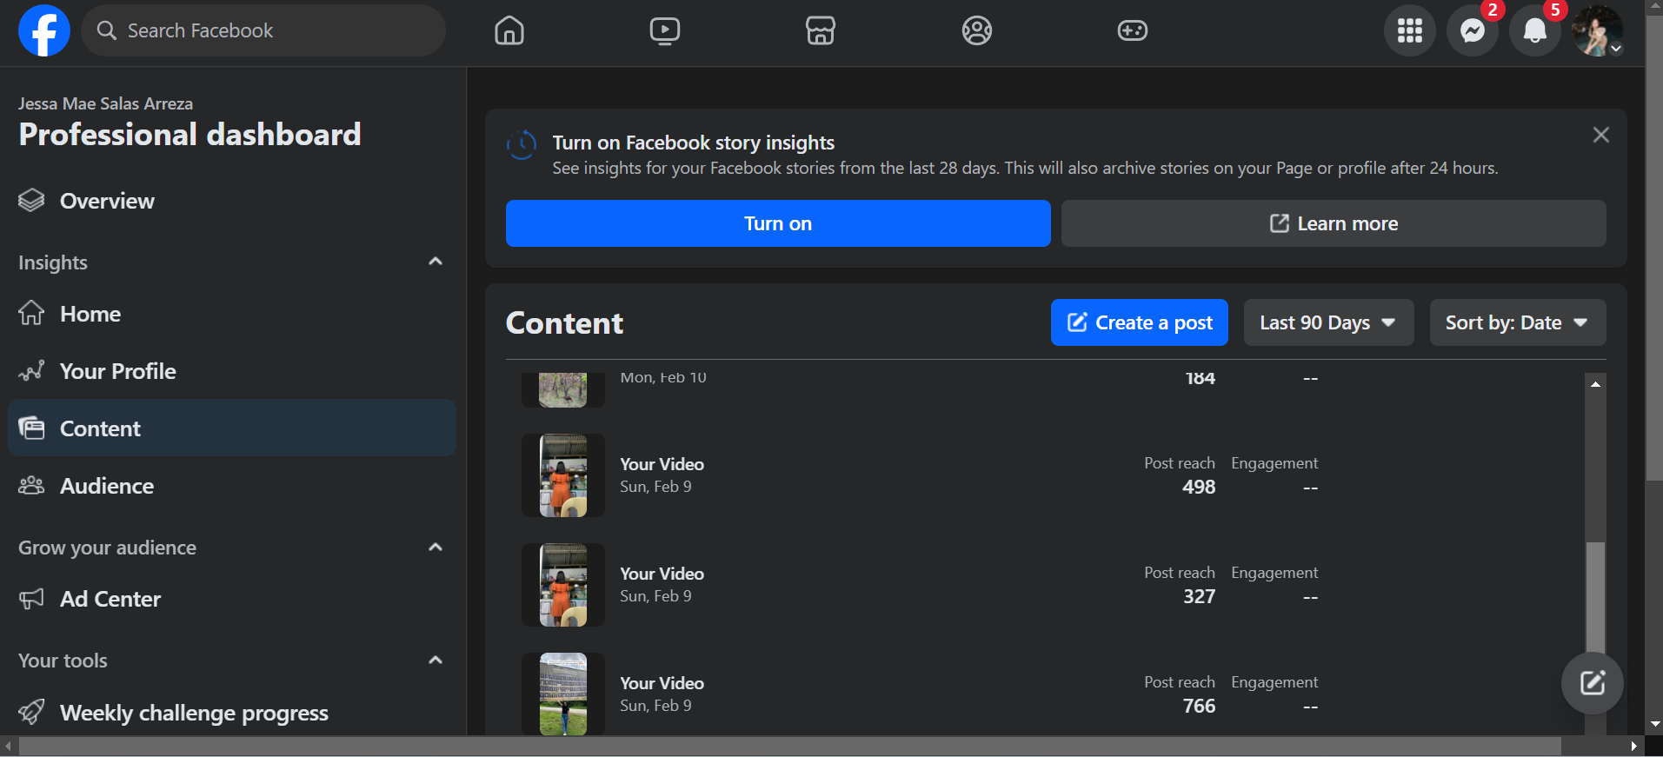Open the video thumbnail with 766 reach
Screen dimensions: 1663x757
tap(563, 694)
